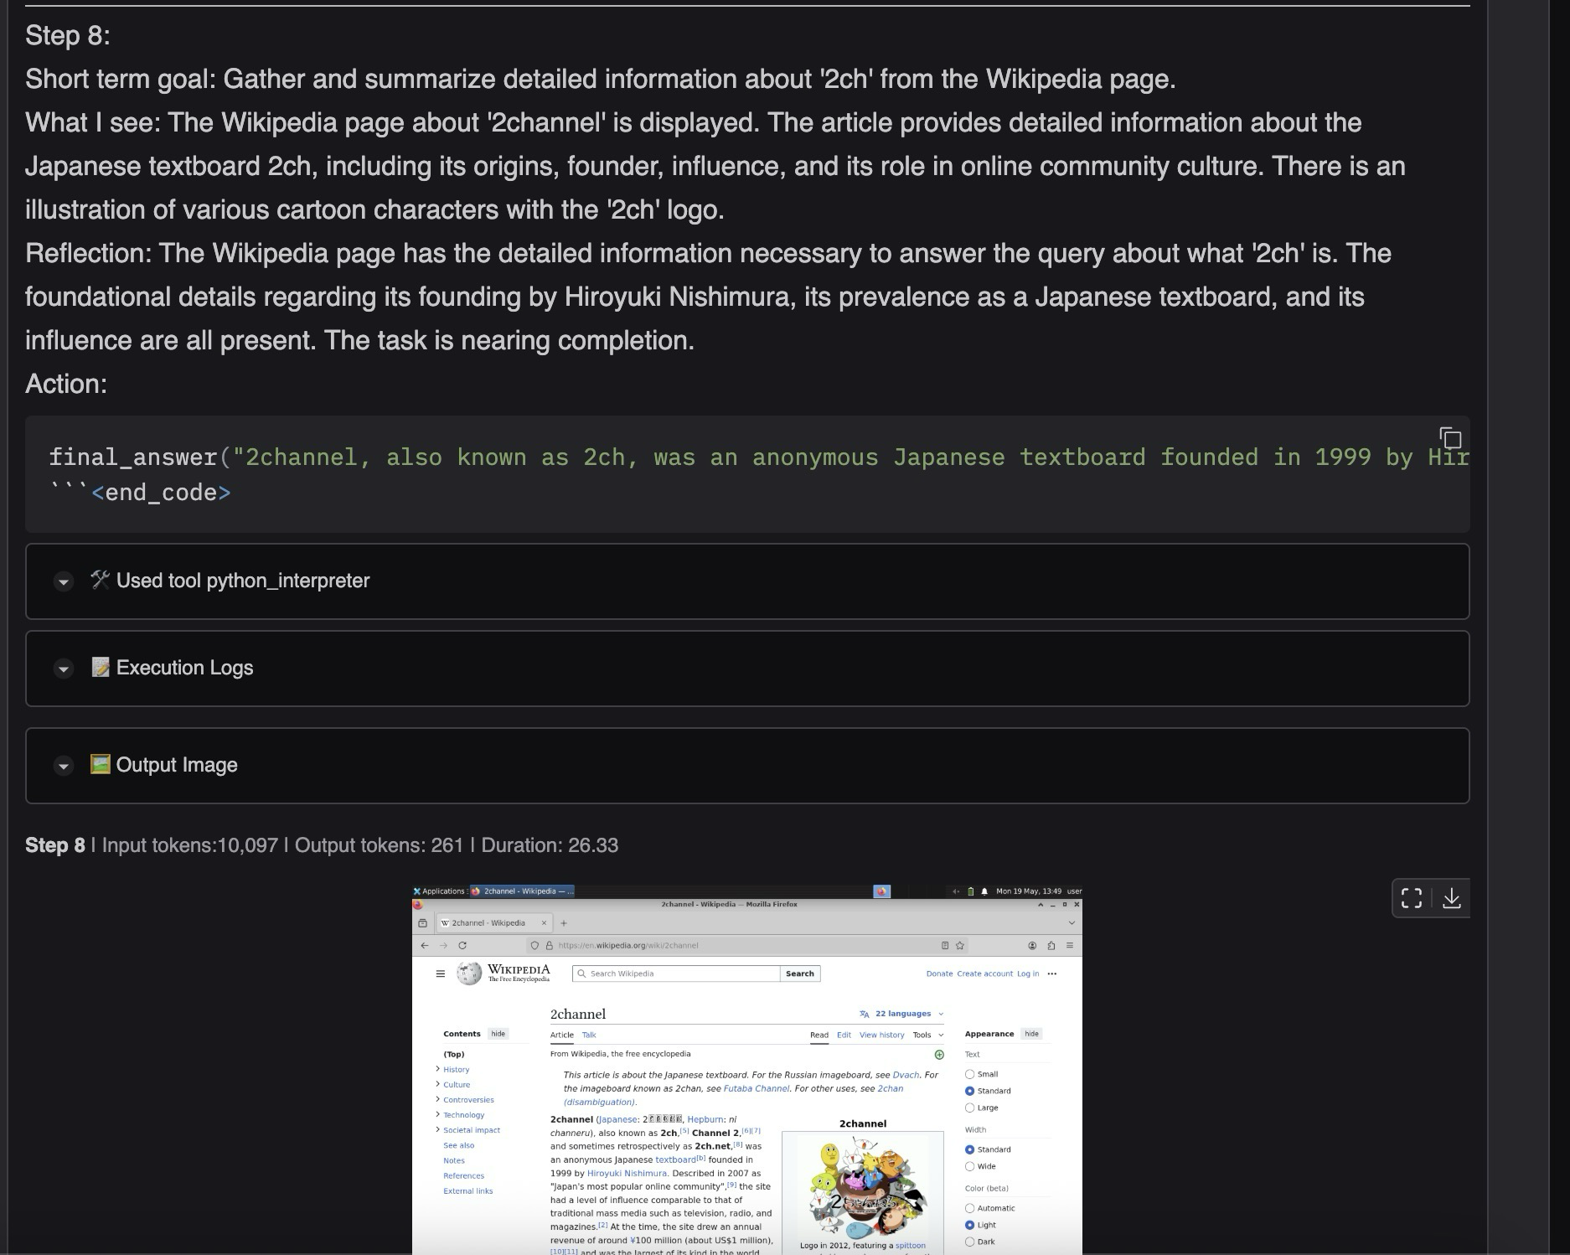Image resolution: width=1570 pixels, height=1255 pixels.
Task: Open the Hiroyuki Nishimura link
Action: pyautogui.click(x=627, y=1173)
